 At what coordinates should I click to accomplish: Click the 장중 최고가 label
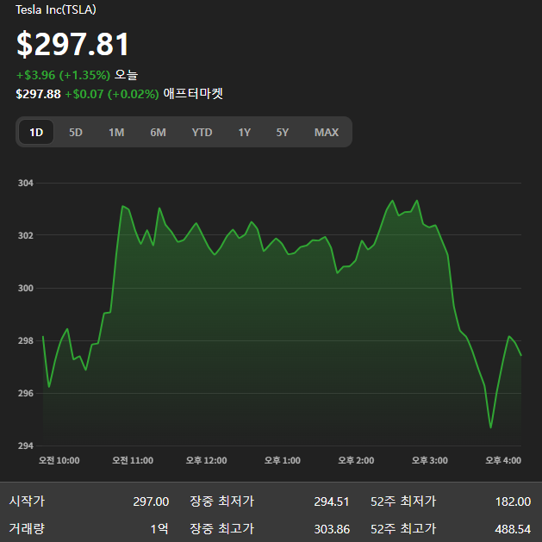pyautogui.click(x=222, y=528)
